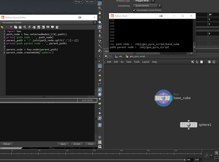
Task: Click the green snapping icon in viewport sidebar
Action: click(x=100, y=103)
